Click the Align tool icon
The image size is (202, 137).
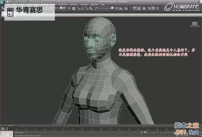(x=121, y=8)
